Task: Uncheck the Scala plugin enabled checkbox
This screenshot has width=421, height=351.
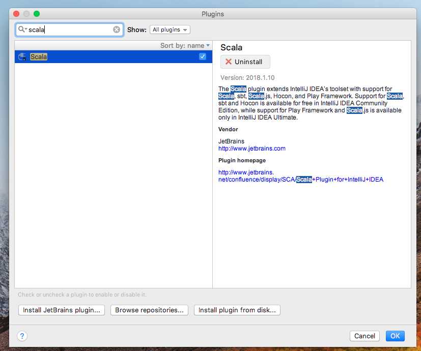Action: pos(203,56)
